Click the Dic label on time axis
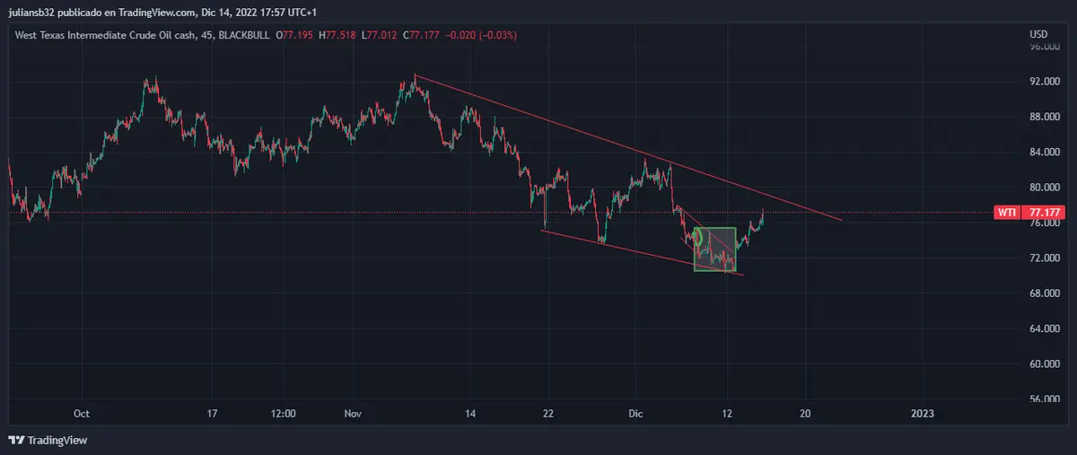Viewport: 1077px width, 455px height. pyautogui.click(x=635, y=414)
